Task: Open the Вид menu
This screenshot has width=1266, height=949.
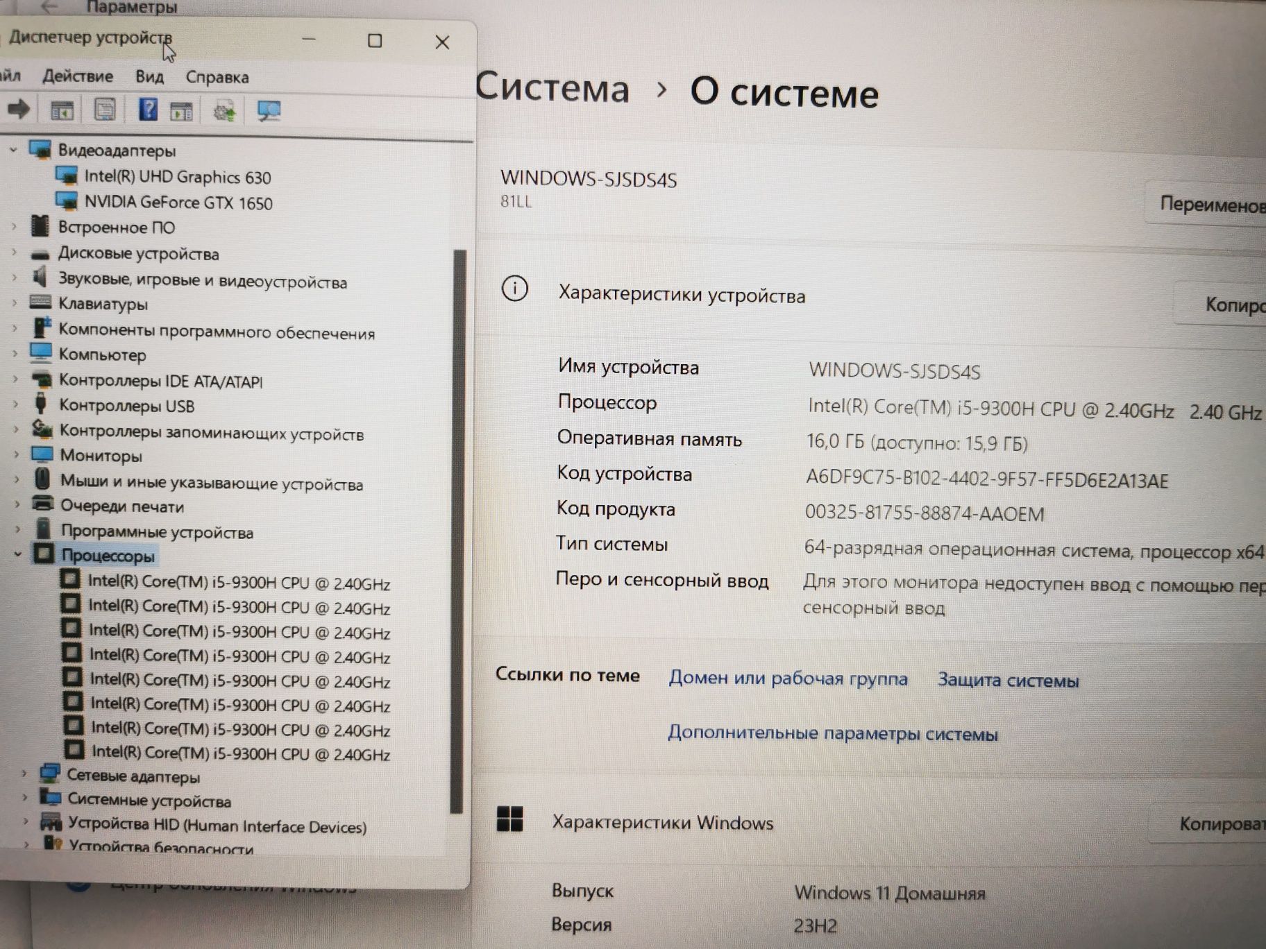Action: click(149, 76)
